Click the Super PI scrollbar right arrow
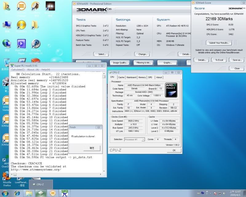246x197 pixels. coord(101,175)
